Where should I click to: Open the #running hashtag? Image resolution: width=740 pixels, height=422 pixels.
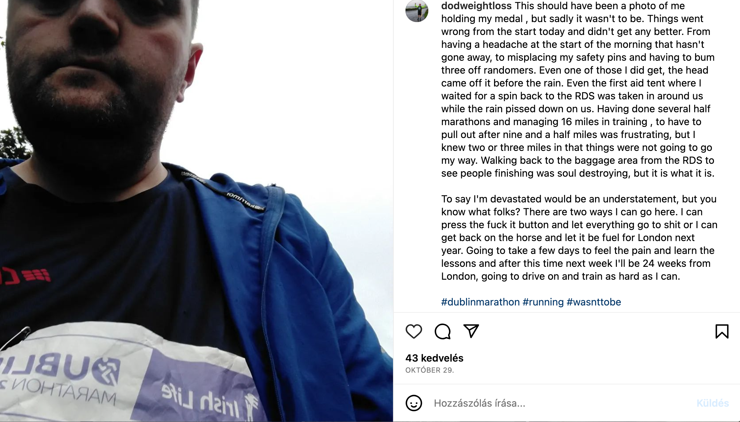point(543,302)
